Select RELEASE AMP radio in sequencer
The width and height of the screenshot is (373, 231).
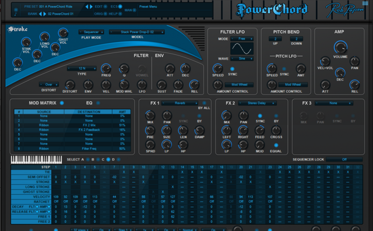click(x=49, y=212)
